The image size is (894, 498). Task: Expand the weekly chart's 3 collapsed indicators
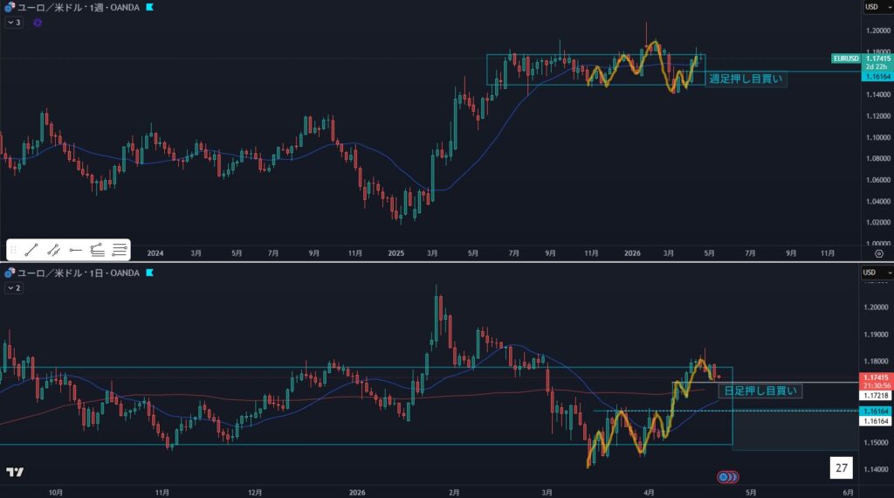point(14,22)
